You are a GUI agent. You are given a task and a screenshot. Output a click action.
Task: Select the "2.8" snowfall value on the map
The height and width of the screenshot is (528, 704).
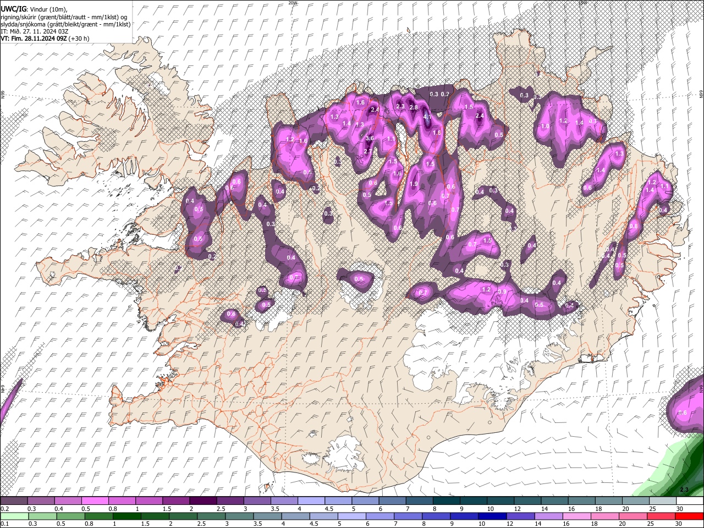point(414,107)
